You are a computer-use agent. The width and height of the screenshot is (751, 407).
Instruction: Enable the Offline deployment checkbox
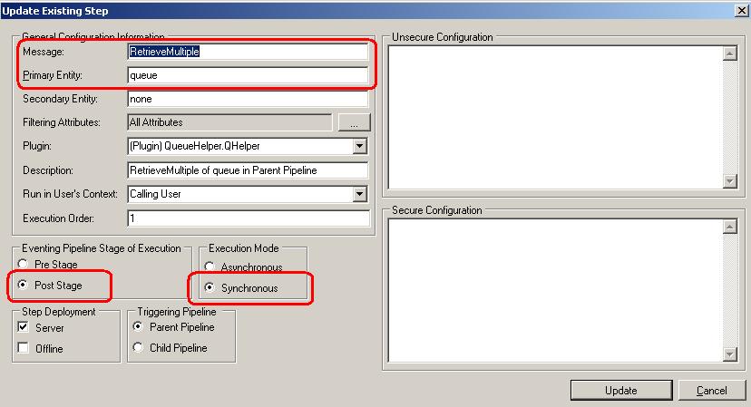point(23,347)
